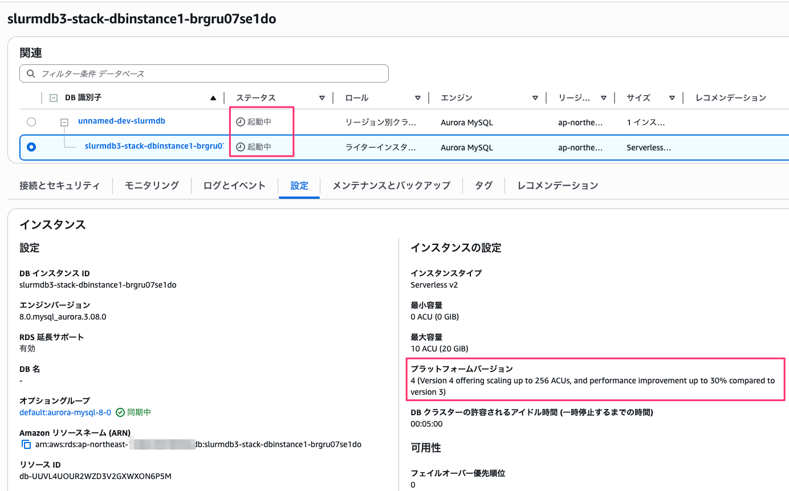
Task: Select the slurmdb3-stack-dbinstance1 radio button
Action: 31,146
